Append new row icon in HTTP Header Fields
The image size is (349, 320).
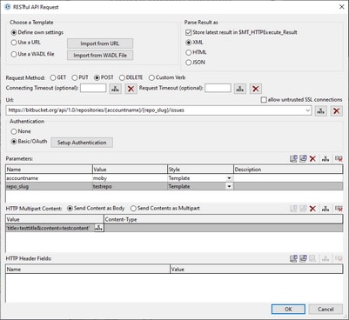tap(293, 258)
